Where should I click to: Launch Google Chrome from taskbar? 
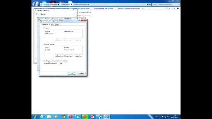point(63,117)
